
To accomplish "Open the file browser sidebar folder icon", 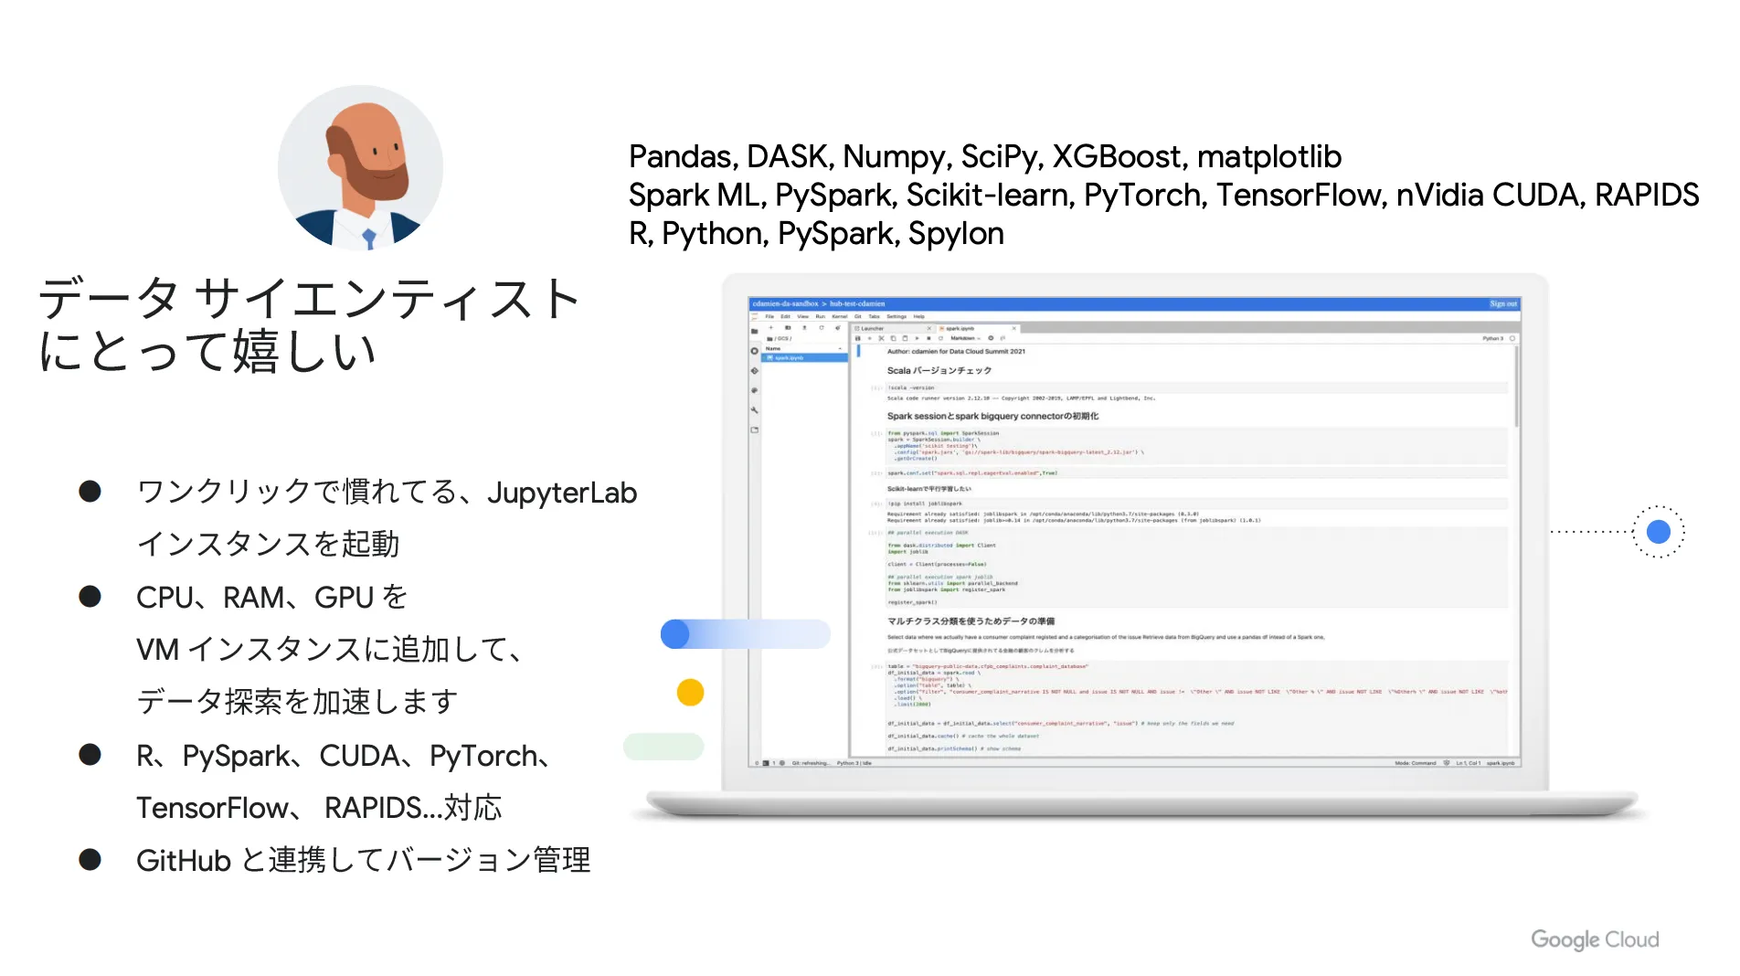I will click(x=755, y=331).
